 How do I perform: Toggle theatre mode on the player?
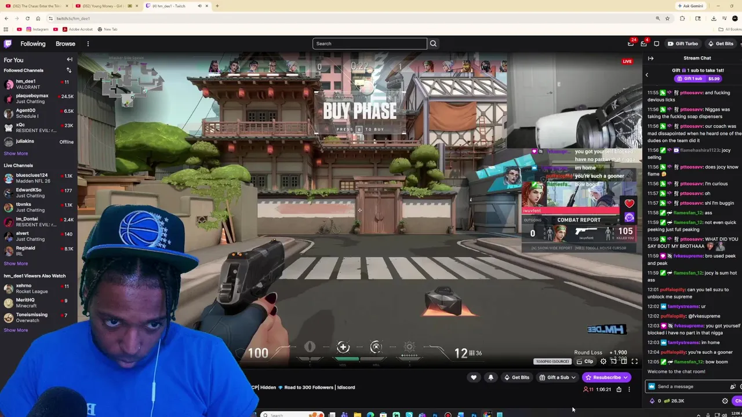(x=624, y=361)
